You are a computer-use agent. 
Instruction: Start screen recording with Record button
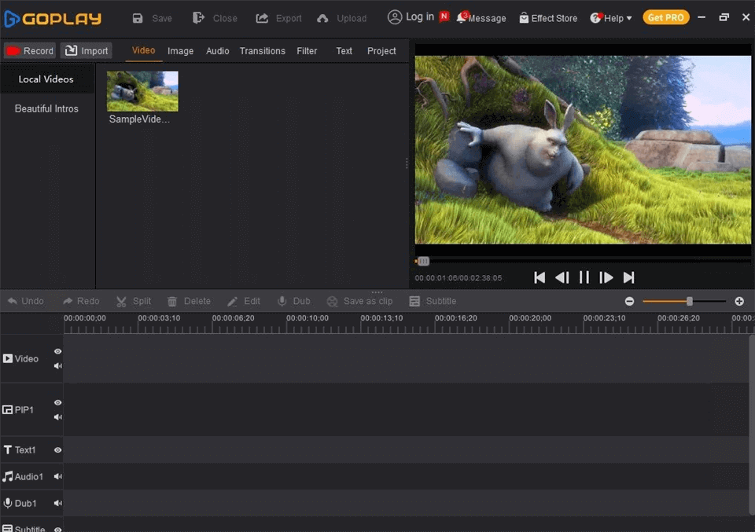pos(30,50)
